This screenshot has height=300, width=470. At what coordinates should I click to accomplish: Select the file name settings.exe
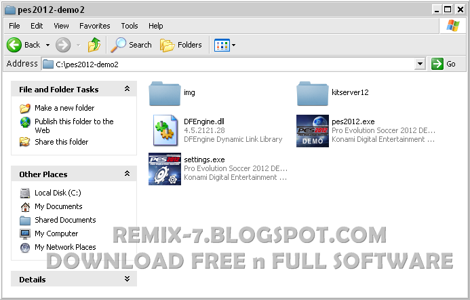[x=204, y=160]
